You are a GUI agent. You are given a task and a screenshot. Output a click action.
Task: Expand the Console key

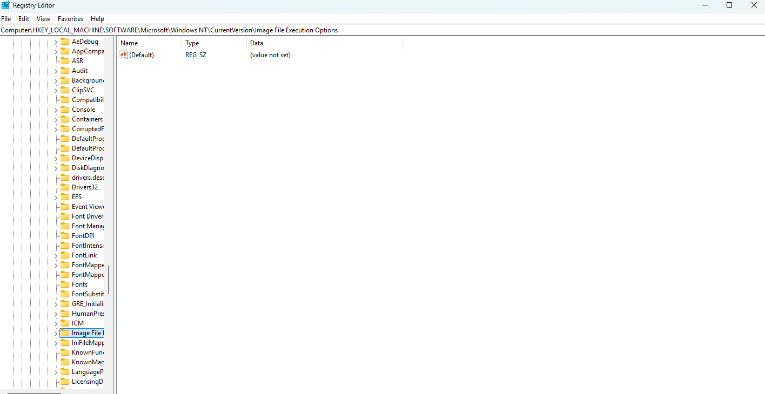point(56,110)
